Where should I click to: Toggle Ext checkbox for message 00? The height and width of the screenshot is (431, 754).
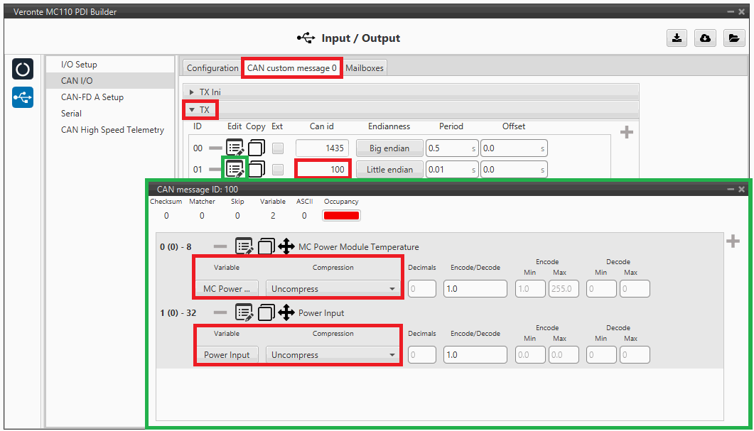coord(278,148)
